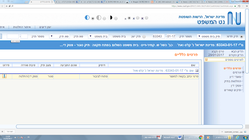Click the info icon in the פירוט column
This screenshot has height=140, width=249.
4,76
